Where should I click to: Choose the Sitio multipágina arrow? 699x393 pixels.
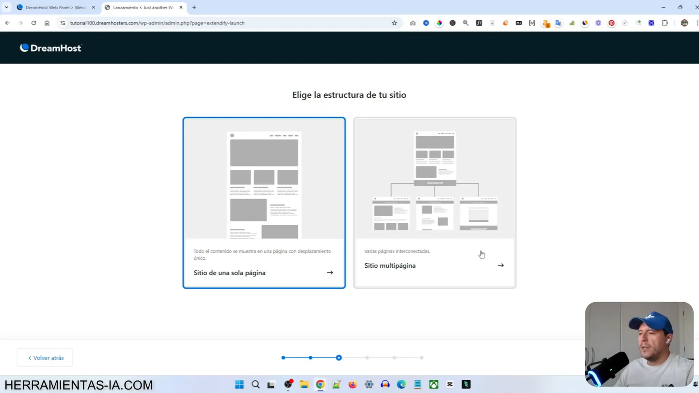(x=501, y=265)
